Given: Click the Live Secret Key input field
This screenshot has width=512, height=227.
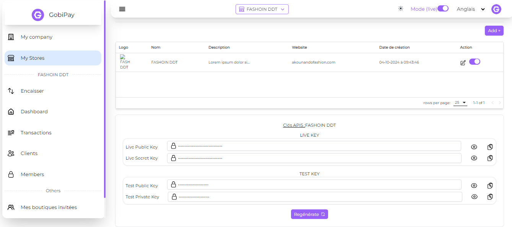Looking at the screenshot, I should [x=314, y=158].
